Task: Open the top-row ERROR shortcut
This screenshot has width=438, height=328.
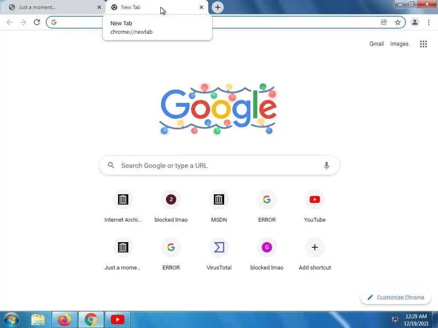Action: click(267, 206)
